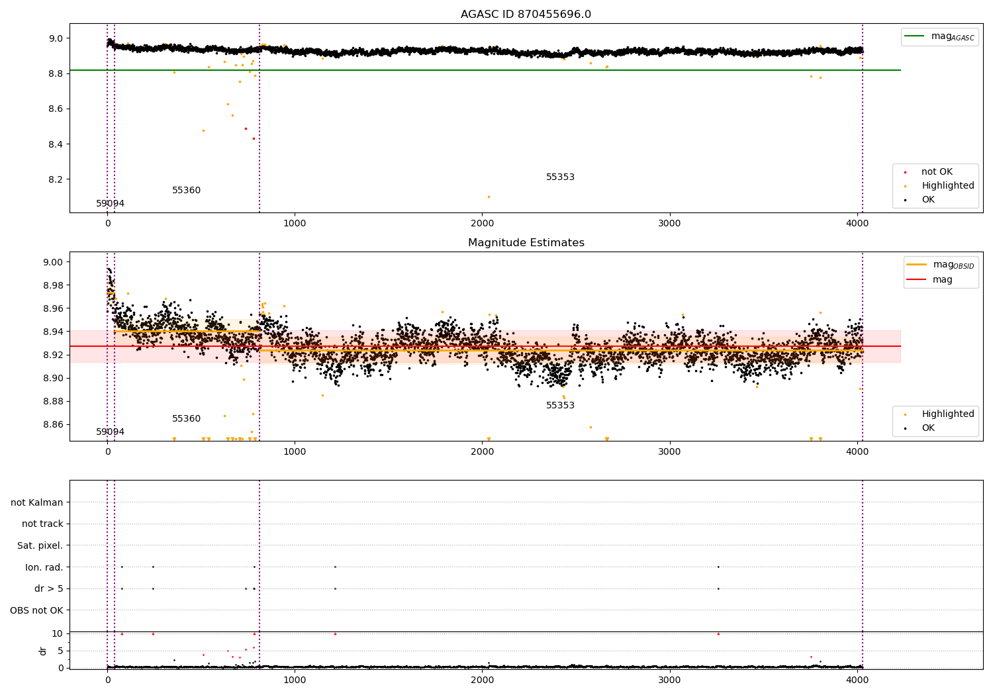The image size is (993, 695).
Task: Click x-axis tick 1000 under top plot
Action: tap(295, 223)
